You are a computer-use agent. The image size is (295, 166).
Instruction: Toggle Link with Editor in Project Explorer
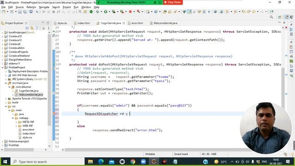click(32, 28)
